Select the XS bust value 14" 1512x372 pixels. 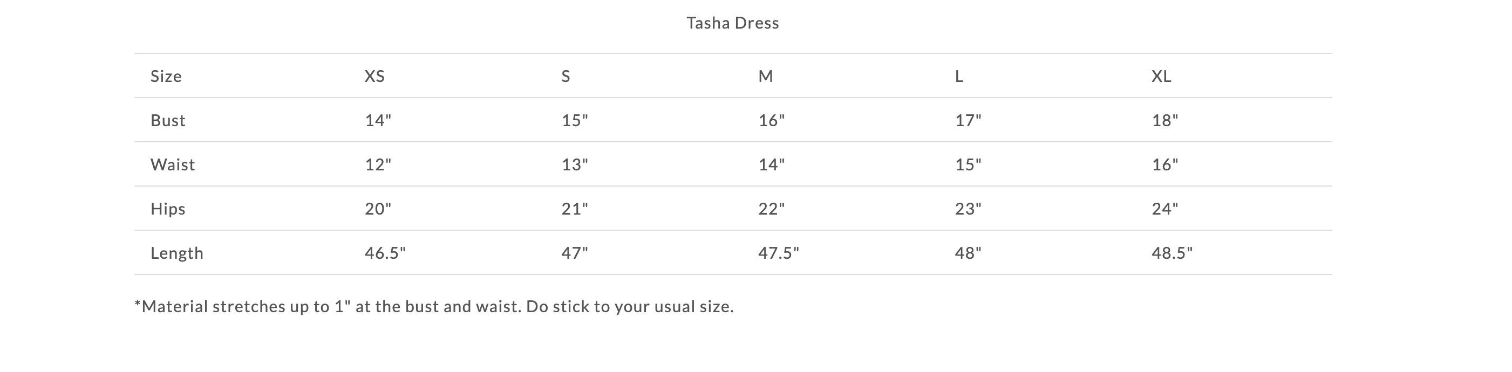click(x=378, y=120)
